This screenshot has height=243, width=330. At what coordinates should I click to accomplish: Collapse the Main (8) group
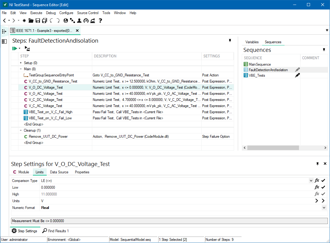pyautogui.click(x=21, y=69)
